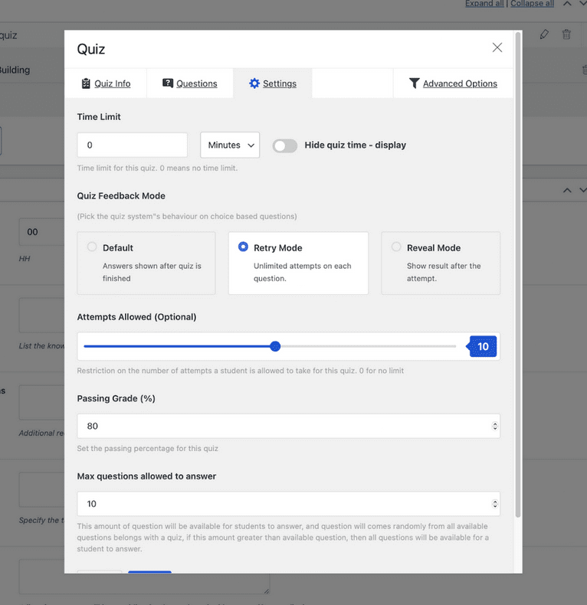
Task: Click the pencil edit icon behind the modal
Action: (x=544, y=34)
